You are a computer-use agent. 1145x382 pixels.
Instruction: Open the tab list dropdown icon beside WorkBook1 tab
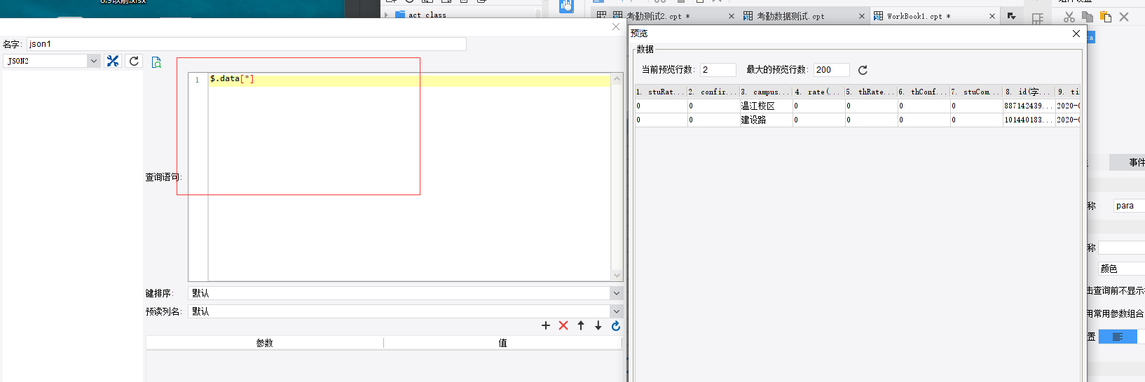click(1011, 16)
